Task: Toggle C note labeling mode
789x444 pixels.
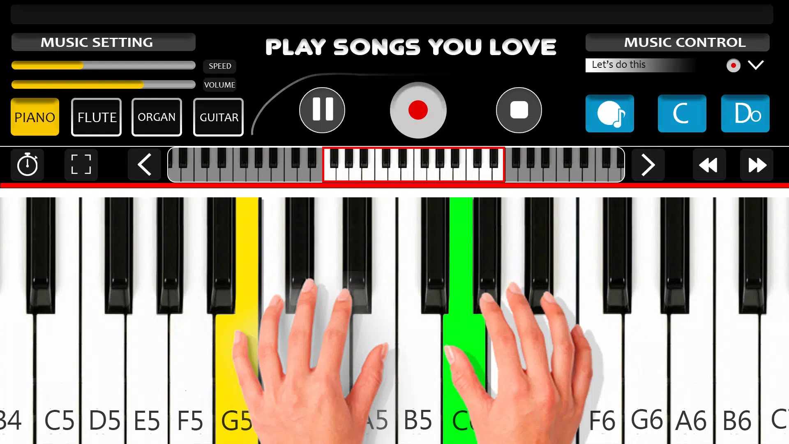Action: click(682, 114)
